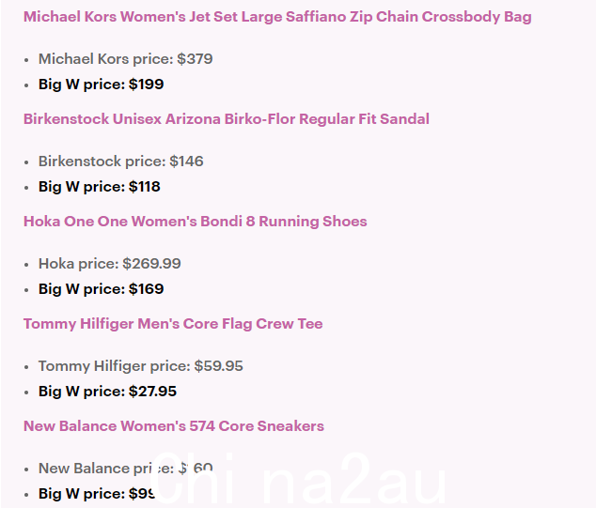Viewport: 596px width, 508px height.
Task: Click the Big W price $27.95 text
Action: coord(107,392)
